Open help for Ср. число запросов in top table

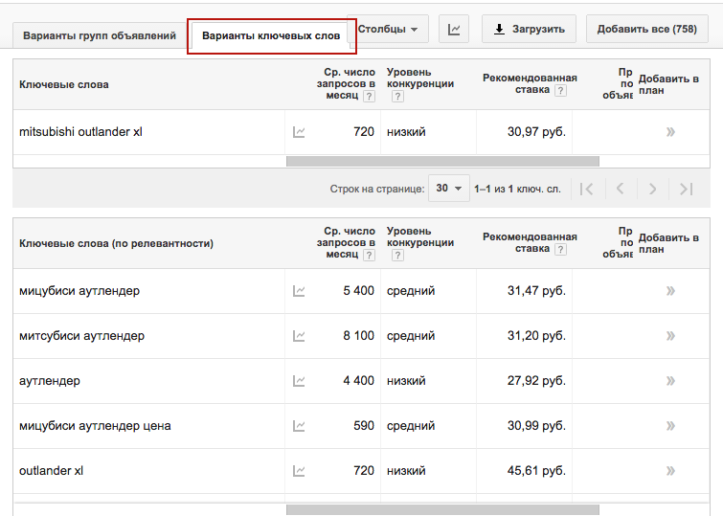coord(369,97)
